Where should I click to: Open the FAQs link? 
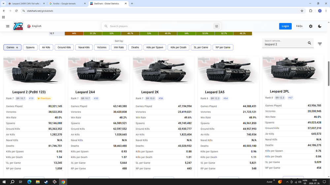pos(299,26)
